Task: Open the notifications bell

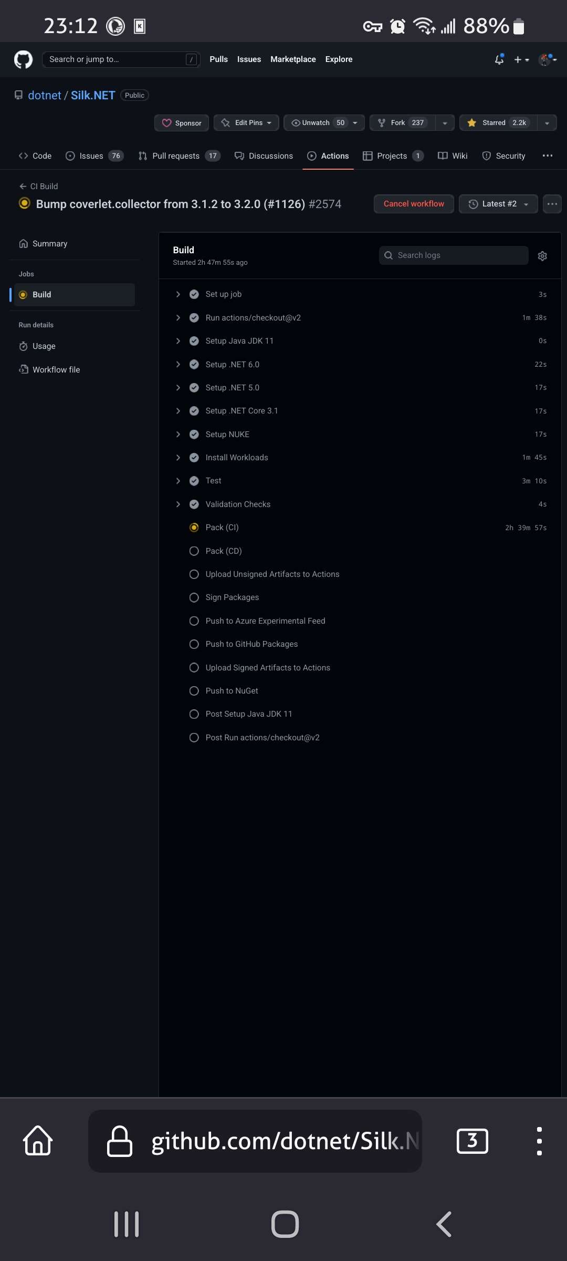Action: click(x=499, y=59)
